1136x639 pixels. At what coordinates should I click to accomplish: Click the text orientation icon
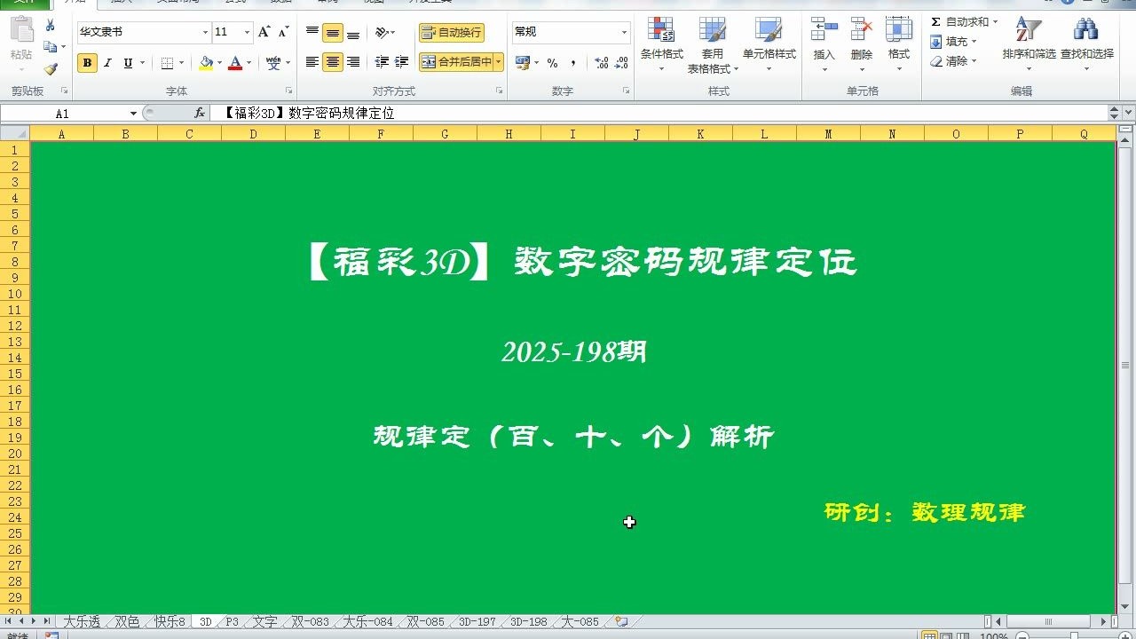pyautogui.click(x=383, y=33)
